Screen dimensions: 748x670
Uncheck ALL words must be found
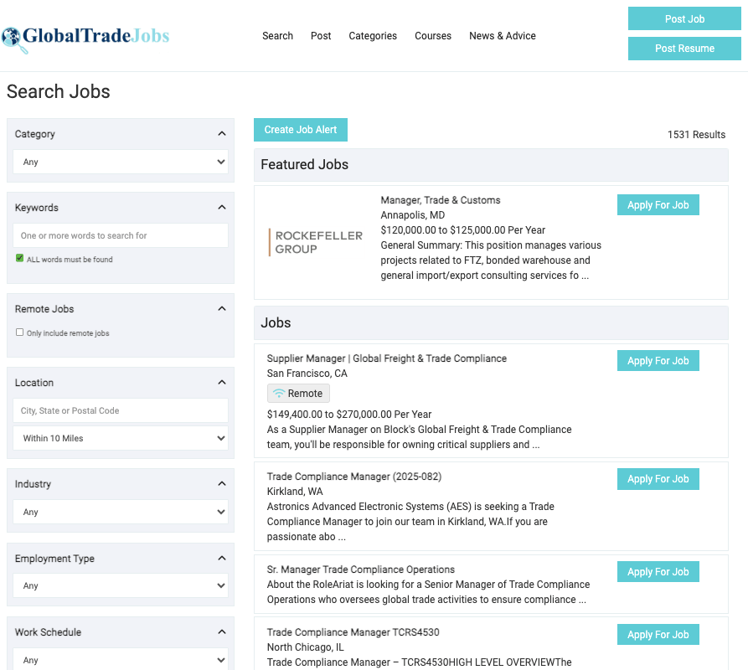click(x=19, y=258)
